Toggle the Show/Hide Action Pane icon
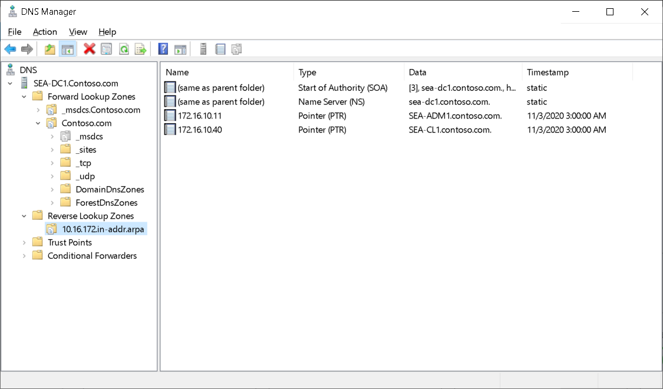 click(180, 50)
